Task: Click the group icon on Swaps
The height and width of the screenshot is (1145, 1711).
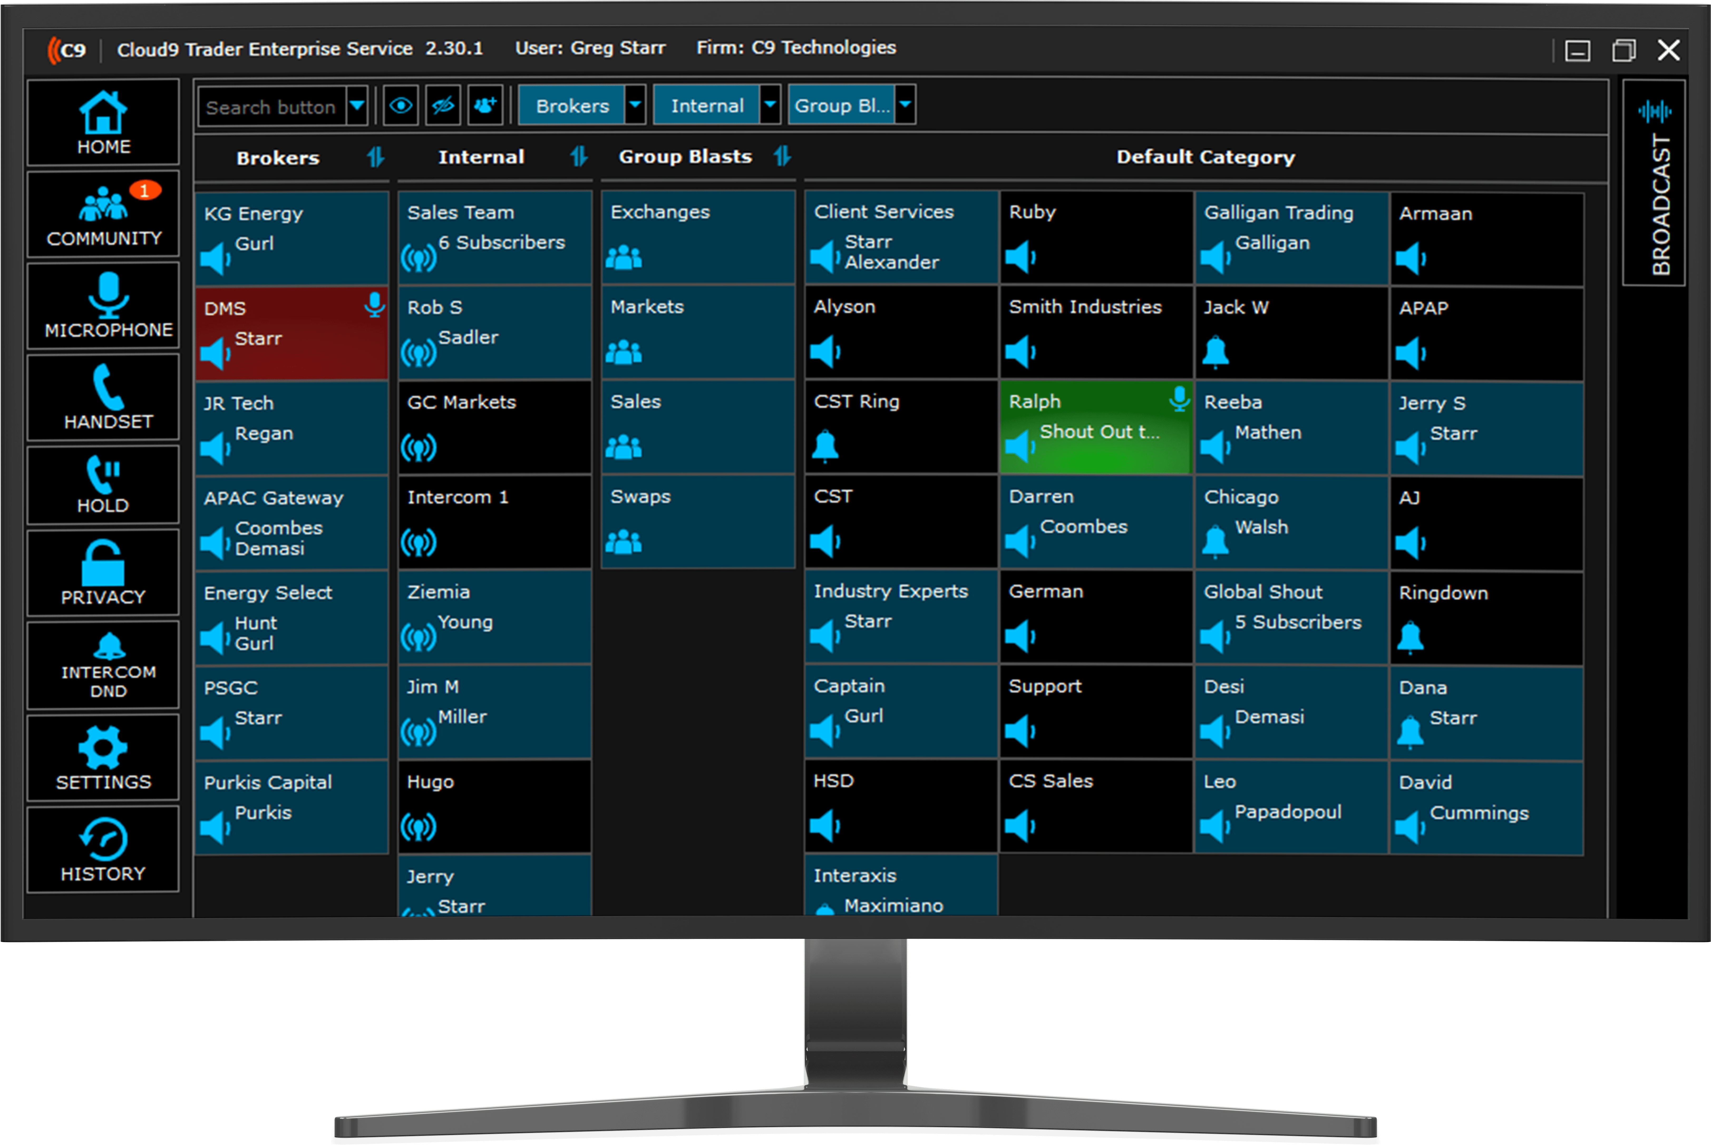Action: pyautogui.click(x=624, y=542)
